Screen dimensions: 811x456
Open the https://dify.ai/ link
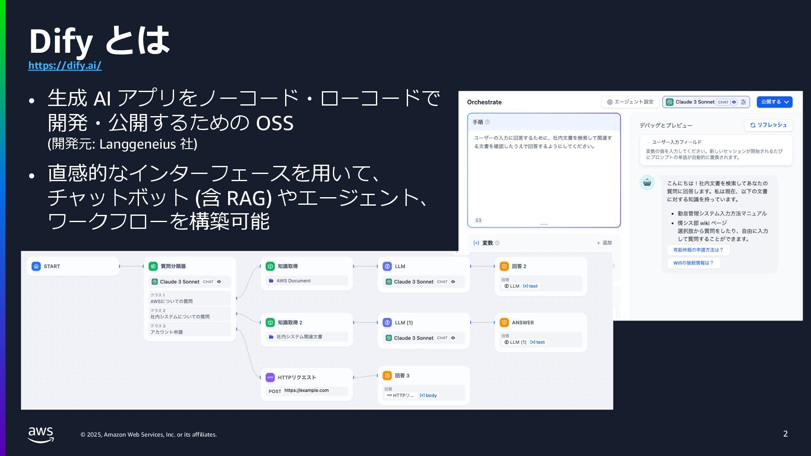tap(65, 65)
